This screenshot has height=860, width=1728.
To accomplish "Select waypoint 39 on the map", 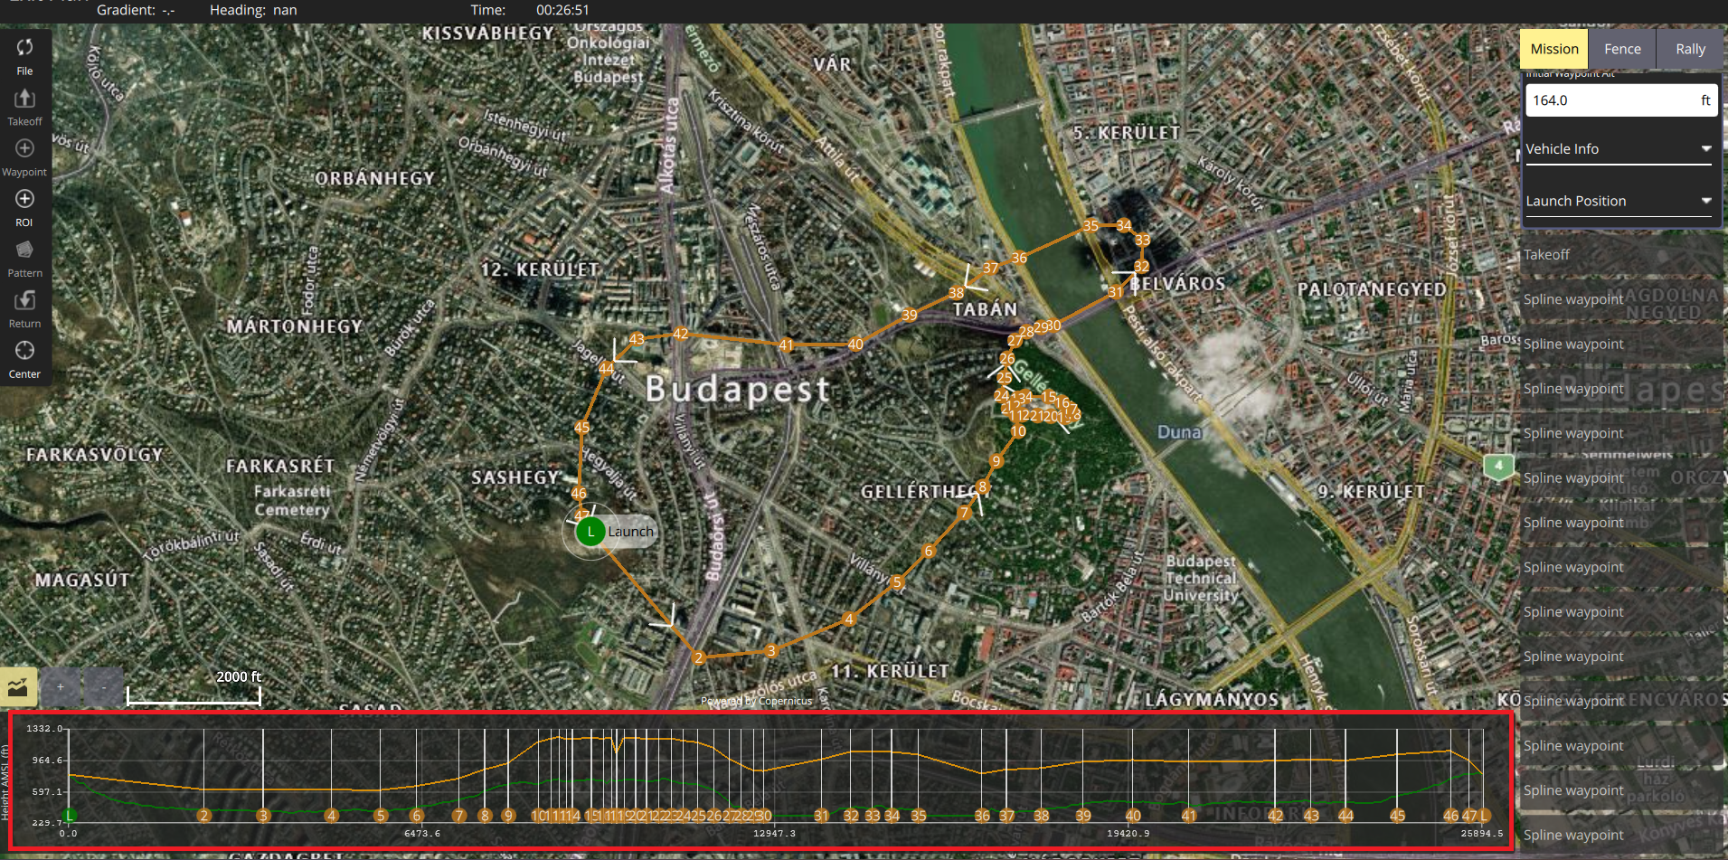I will pos(909,315).
